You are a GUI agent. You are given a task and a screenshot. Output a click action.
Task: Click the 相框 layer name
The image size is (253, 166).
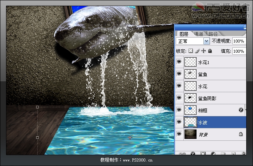203,111
